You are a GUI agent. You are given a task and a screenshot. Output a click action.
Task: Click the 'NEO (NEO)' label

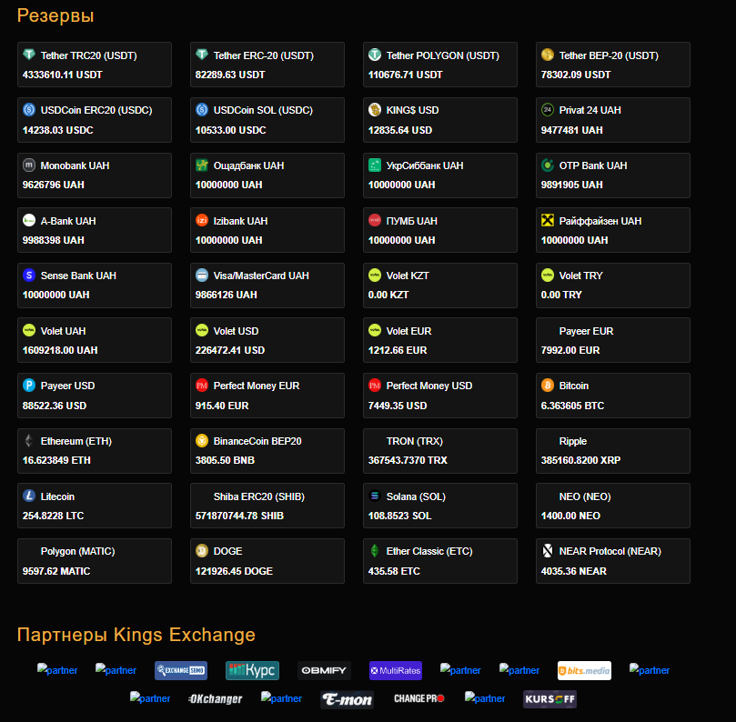(x=585, y=496)
